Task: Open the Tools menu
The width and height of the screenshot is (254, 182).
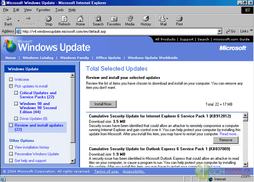Action: (x=59, y=10)
